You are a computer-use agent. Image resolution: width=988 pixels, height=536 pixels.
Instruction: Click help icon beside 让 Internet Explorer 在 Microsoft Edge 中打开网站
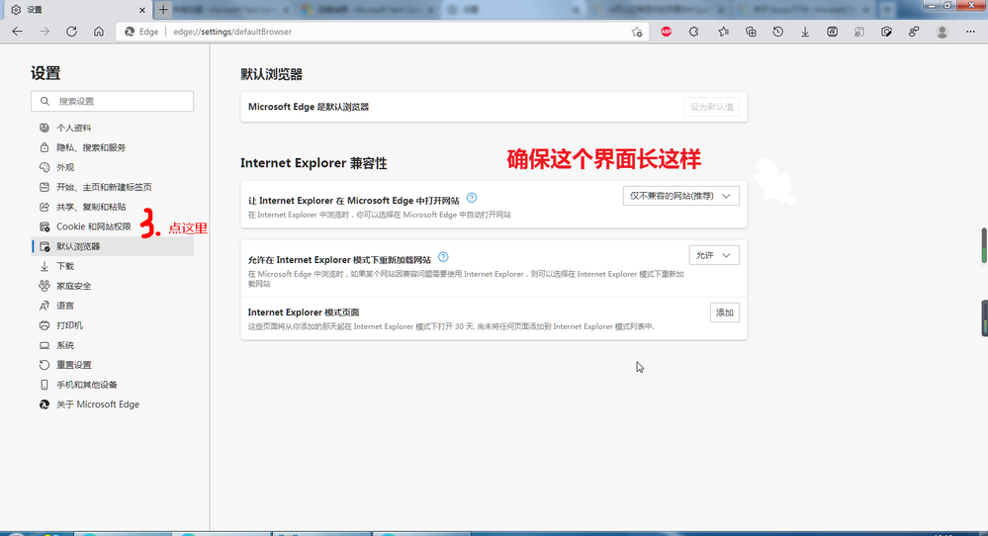point(472,198)
